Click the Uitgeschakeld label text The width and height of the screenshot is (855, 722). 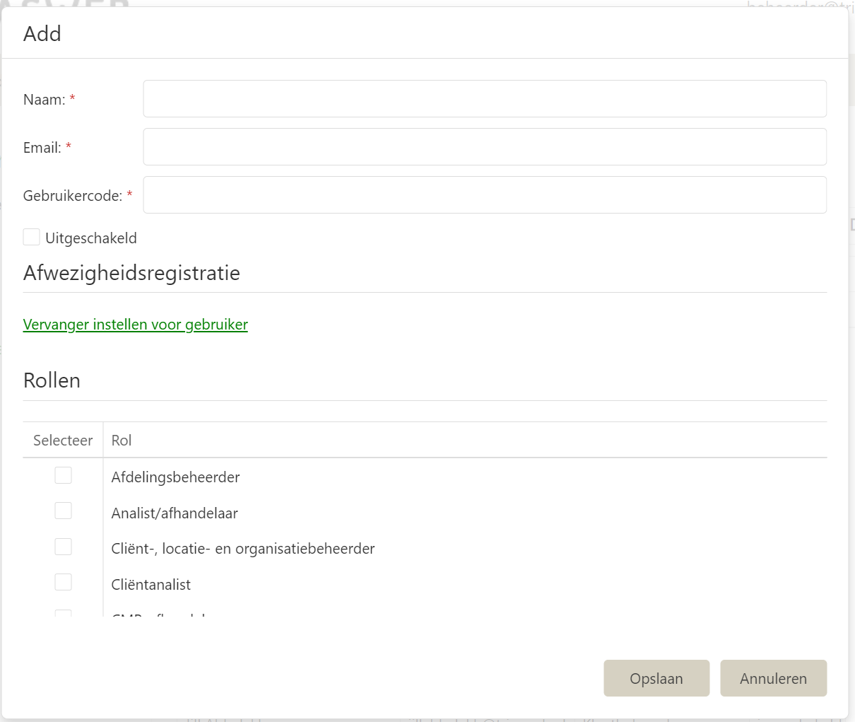point(91,238)
